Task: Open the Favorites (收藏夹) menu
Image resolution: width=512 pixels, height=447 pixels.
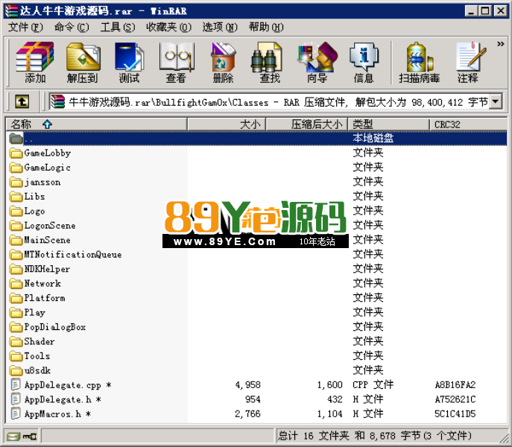Action: tap(168, 27)
